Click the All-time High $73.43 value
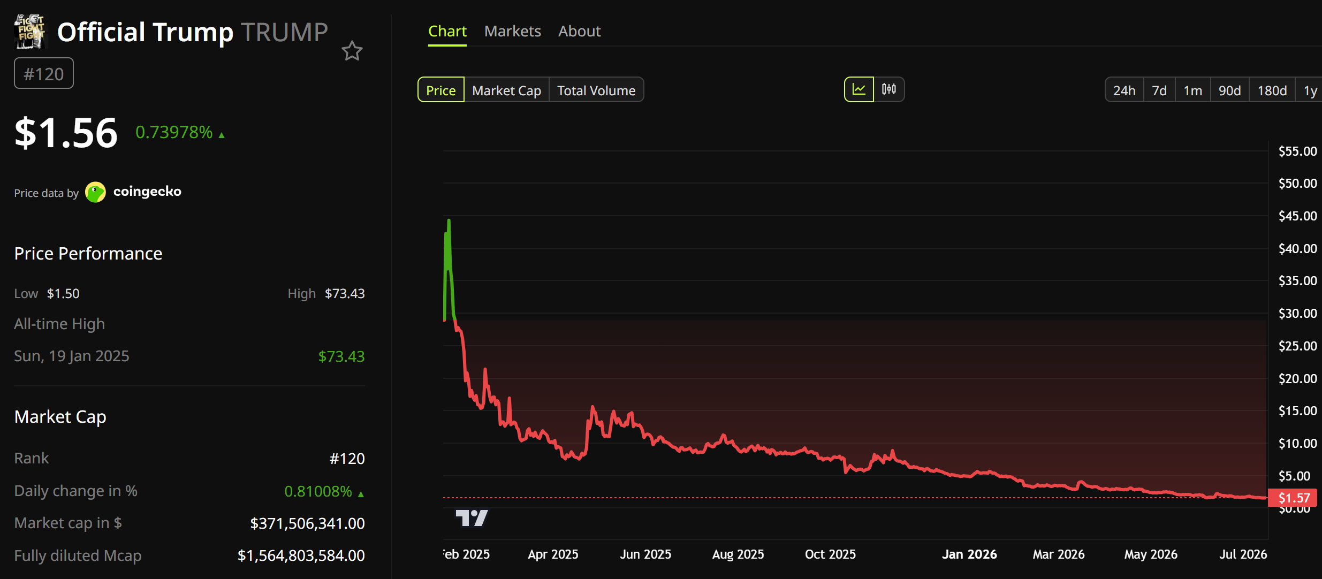 click(x=341, y=356)
